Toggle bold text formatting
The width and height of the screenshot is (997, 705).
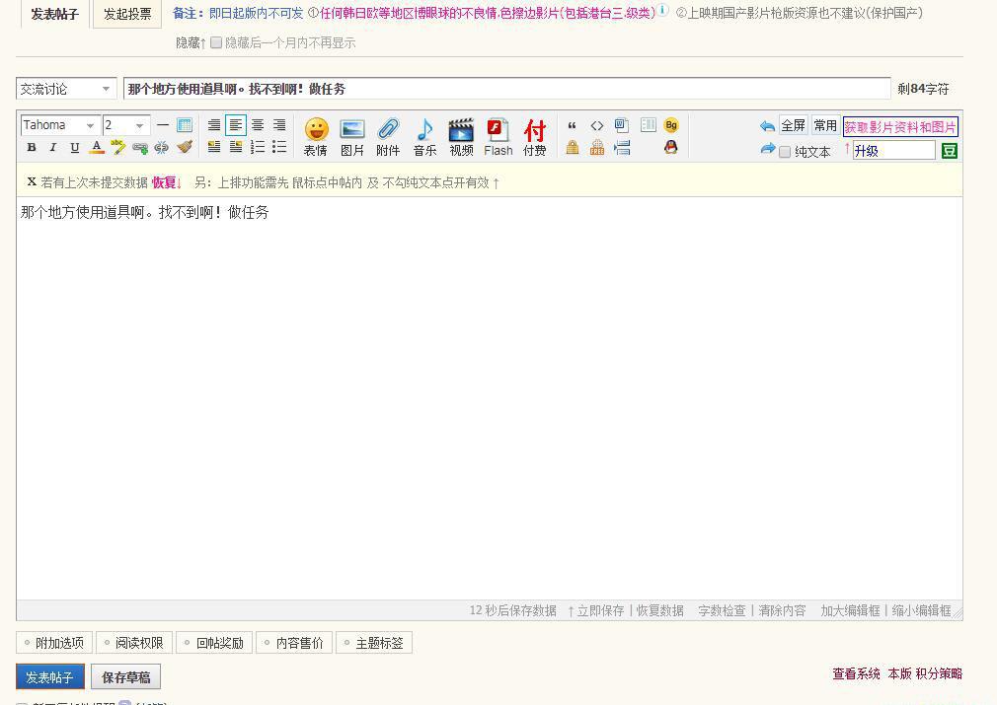pyautogui.click(x=32, y=147)
